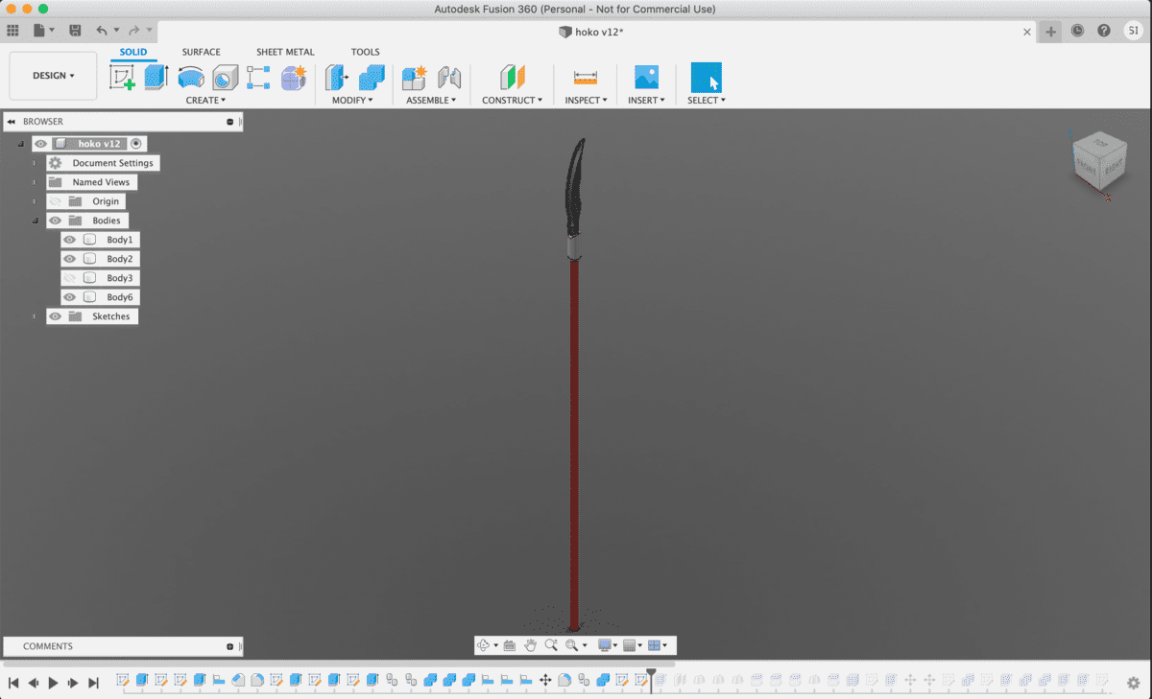Click the timeline position marker
Image resolution: width=1152 pixels, height=699 pixels.
(651, 673)
